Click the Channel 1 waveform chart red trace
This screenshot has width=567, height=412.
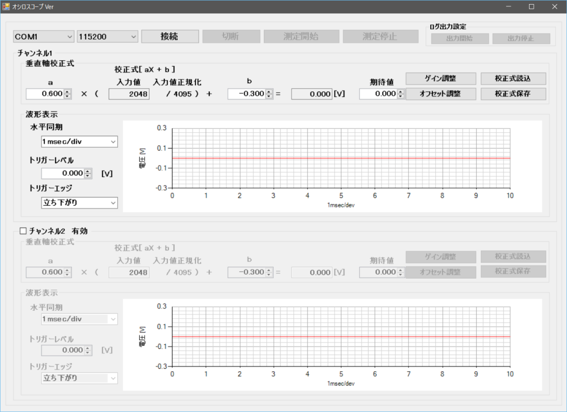click(x=341, y=158)
